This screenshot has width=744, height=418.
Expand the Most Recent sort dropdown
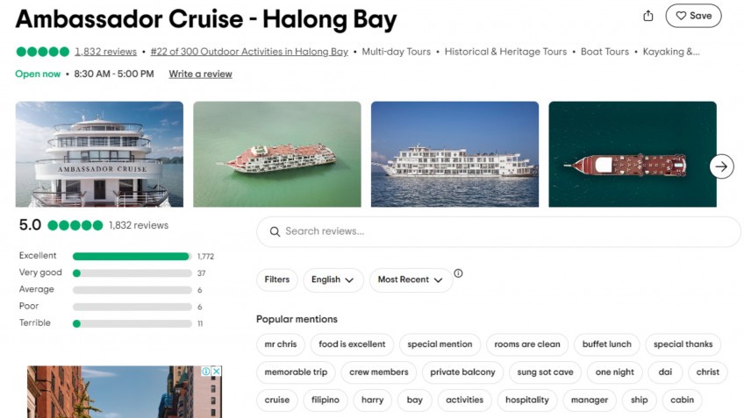(410, 280)
